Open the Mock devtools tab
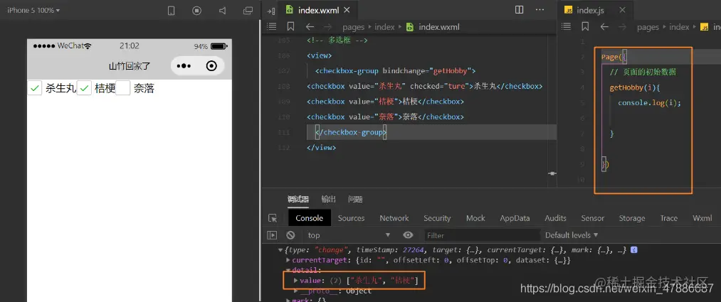 click(x=475, y=218)
